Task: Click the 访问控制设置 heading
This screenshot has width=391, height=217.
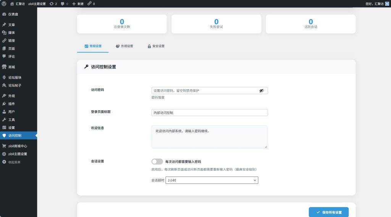Action: coord(103,67)
